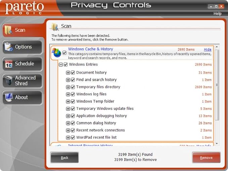
Task: Go back with the Back button
Action: tap(64, 158)
